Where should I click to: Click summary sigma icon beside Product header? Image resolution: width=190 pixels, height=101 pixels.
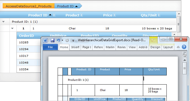[82, 15]
